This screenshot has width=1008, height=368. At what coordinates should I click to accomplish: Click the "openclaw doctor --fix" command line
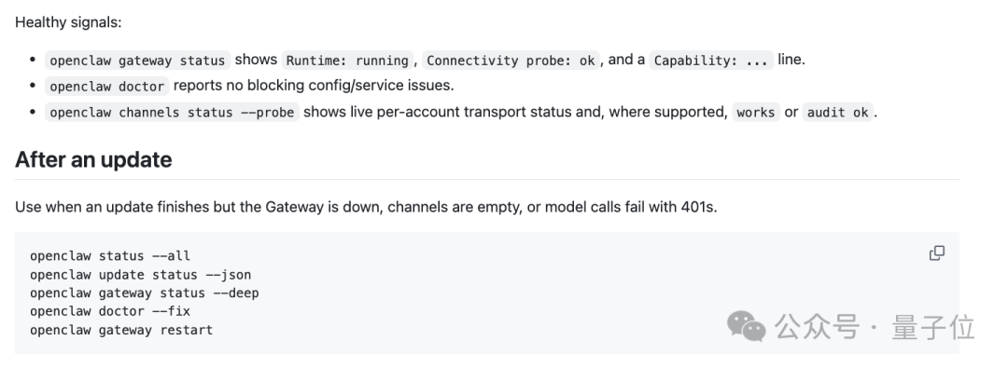click(110, 311)
